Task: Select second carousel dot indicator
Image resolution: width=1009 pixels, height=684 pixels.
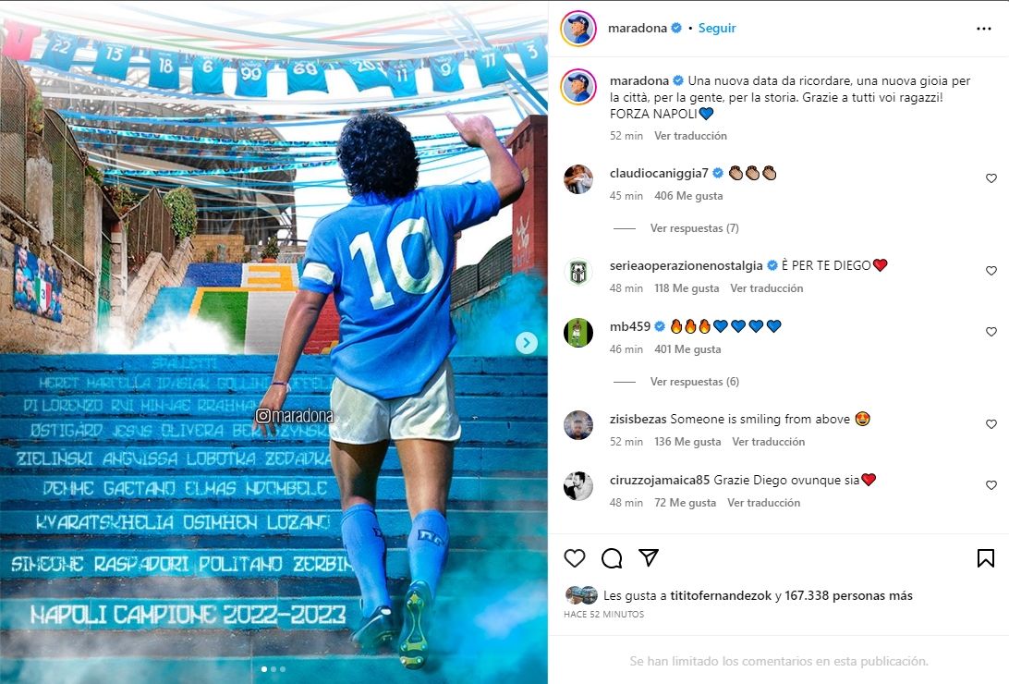Action: pos(274,669)
